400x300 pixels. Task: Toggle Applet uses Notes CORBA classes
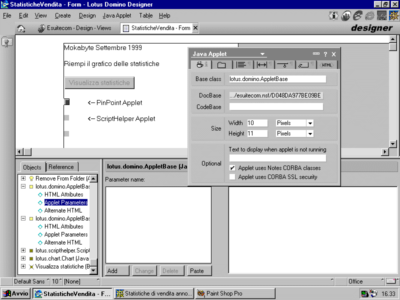(x=232, y=168)
